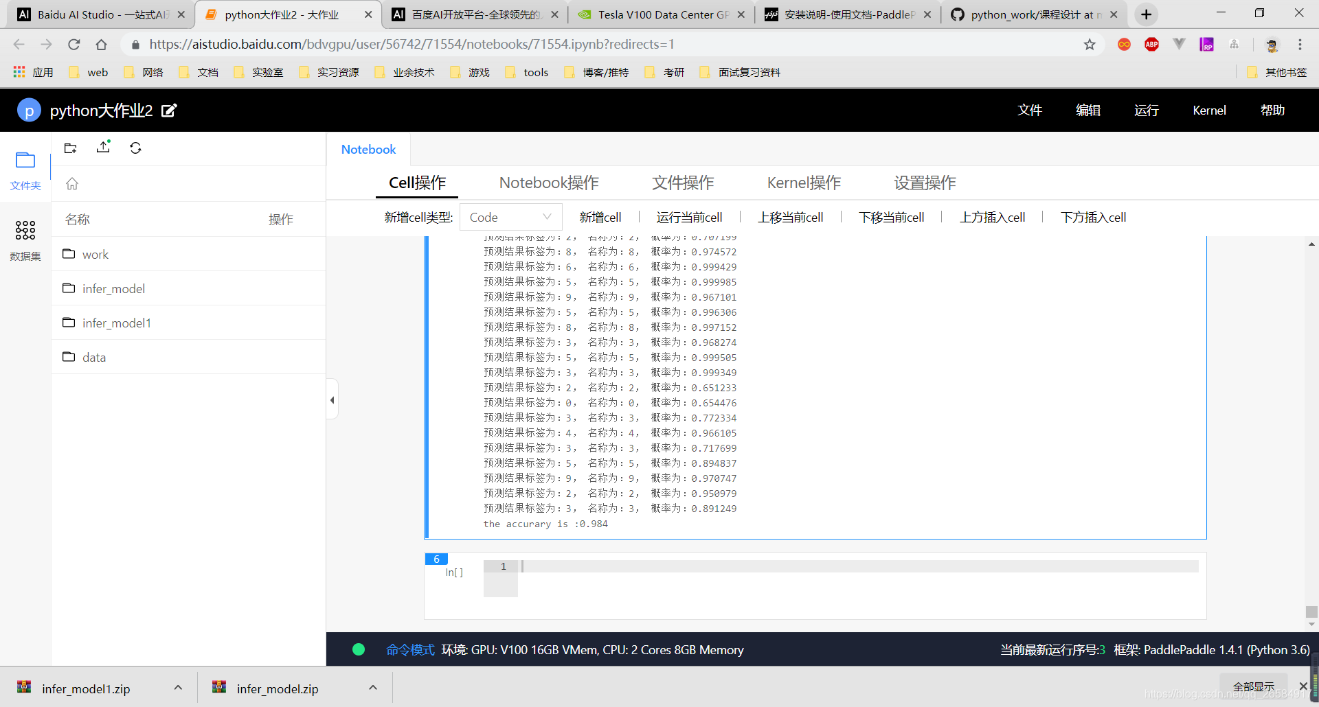Switch to the 文件操作 tab
The width and height of the screenshot is (1319, 707).
pos(683,183)
